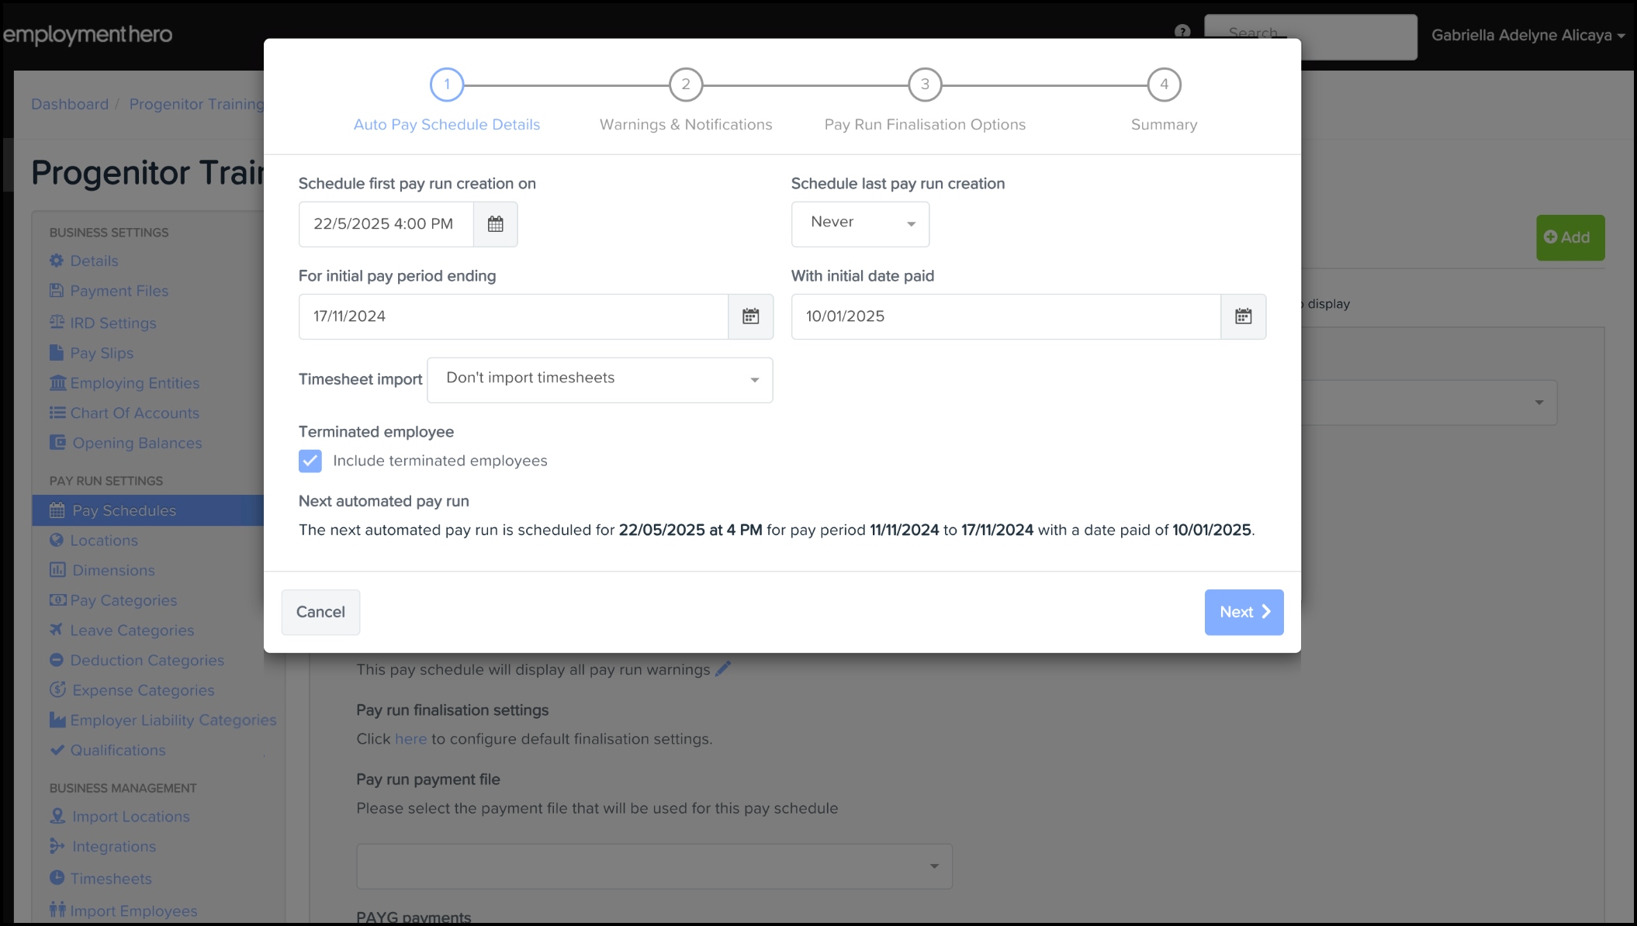1637x926 pixels.
Task: Open calendar for initial date paid
Action: point(1243,316)
